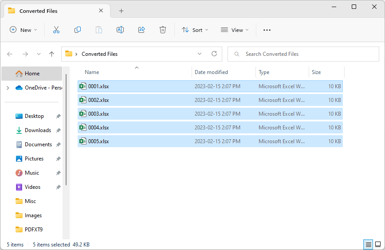Click the search magnifier icon
Screen dimensions: 385x250
click(237, 54)
